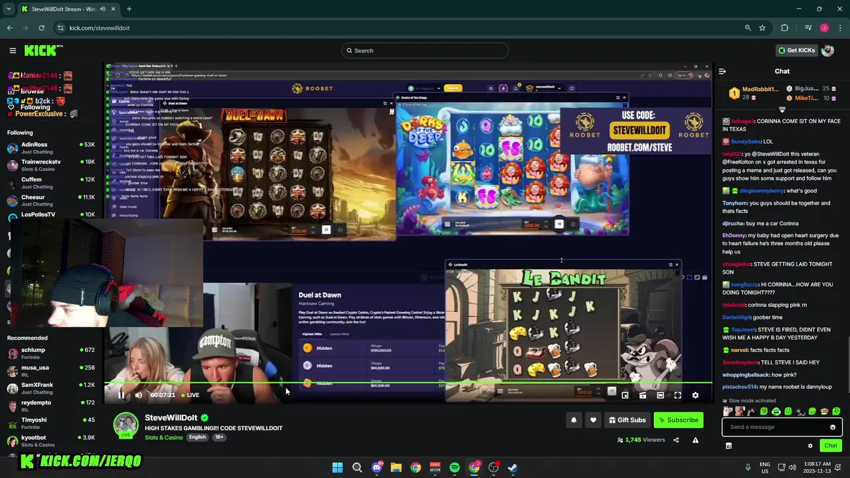Click the Kick Search field
Image resolution: width=850 pixels, height=478 pixels.
pyautogui.click(x=425, y=50)
